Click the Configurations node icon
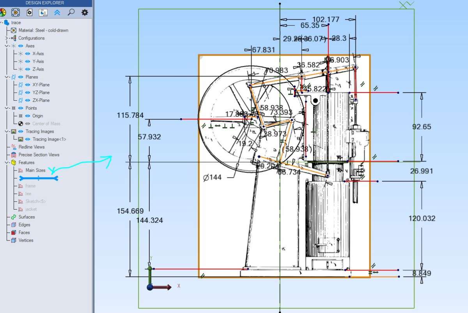 tap(14, 38)
